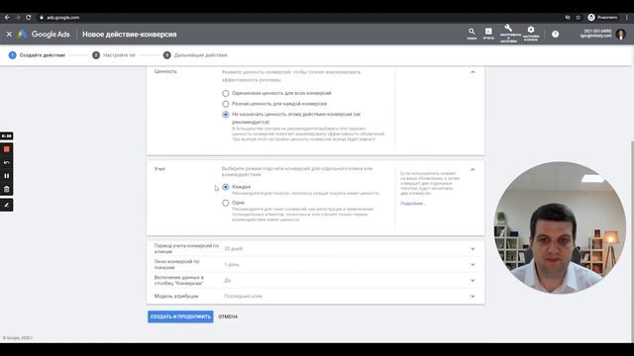Click the presenter webcam bubble
The height and width of the screenshot is (356, 634).
click(x=560, y=227)
